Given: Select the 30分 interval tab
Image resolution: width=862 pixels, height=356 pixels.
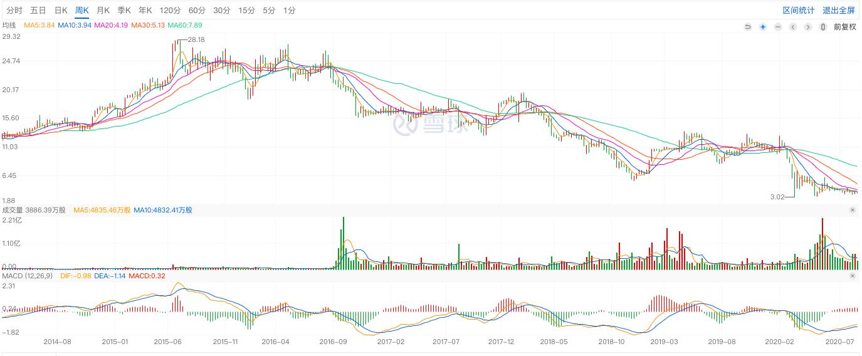Looking at the screenshot, I should point(221,11).
